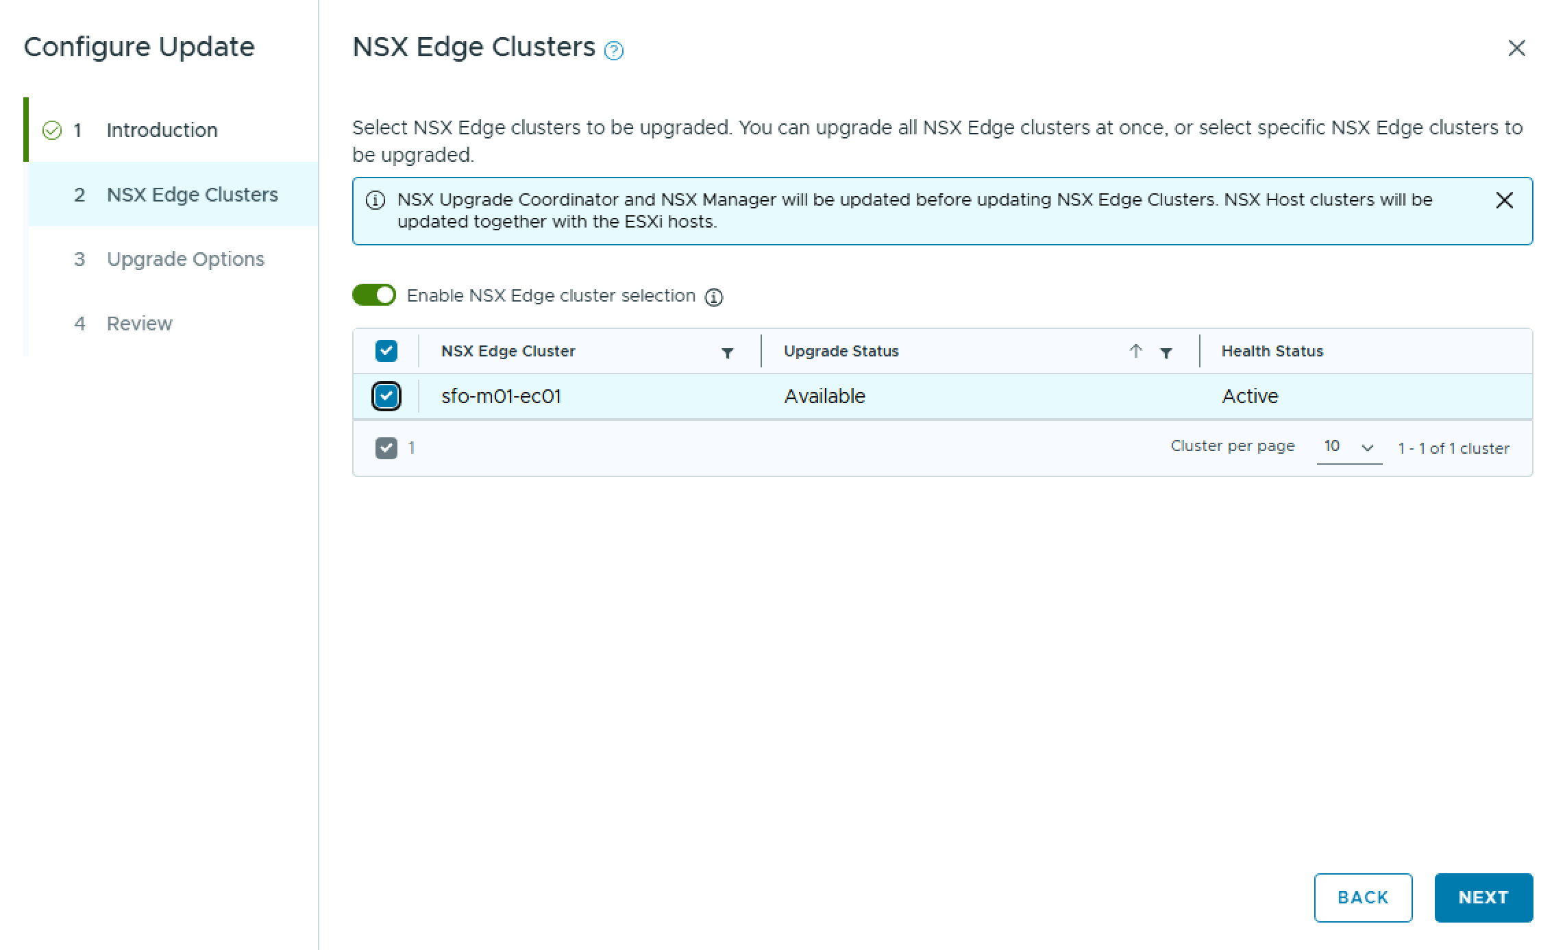Sort Upgrade Status column using the arrow
1565x950 pixels.
click(1135, 351)
